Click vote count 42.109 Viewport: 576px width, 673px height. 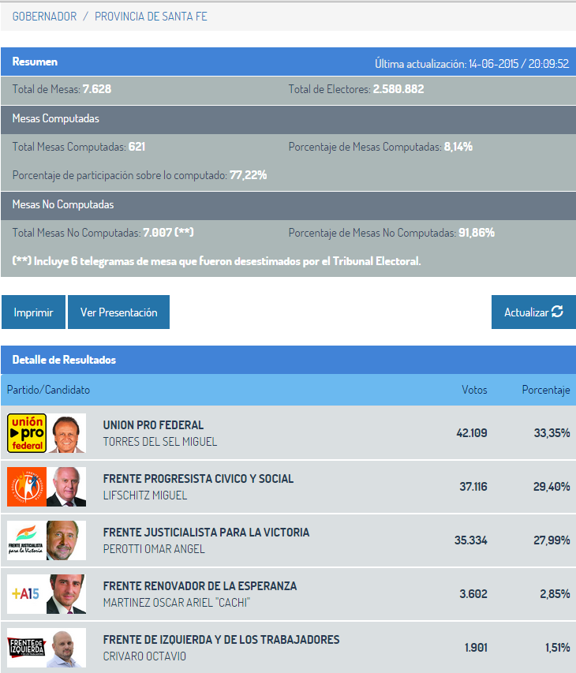pyautogui.click(x=472, y=432)
